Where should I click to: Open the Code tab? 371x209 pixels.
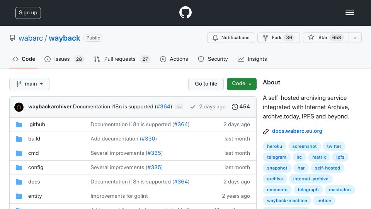click(24, 59)
